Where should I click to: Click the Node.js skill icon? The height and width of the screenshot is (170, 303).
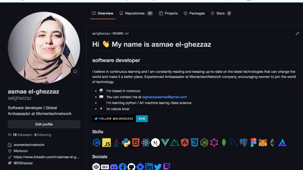204,143
